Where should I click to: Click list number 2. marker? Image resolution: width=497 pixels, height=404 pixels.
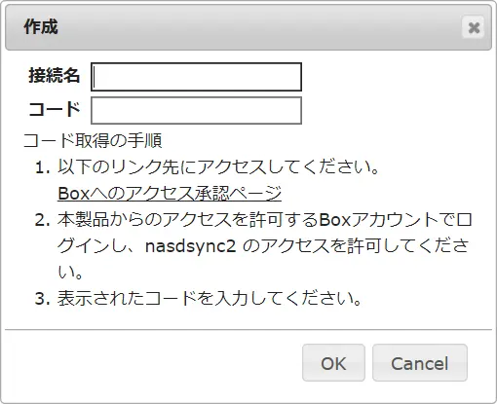[43, 220]
